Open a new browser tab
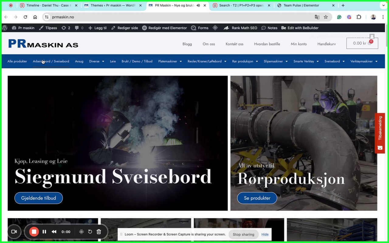 [x=343, y=5]
